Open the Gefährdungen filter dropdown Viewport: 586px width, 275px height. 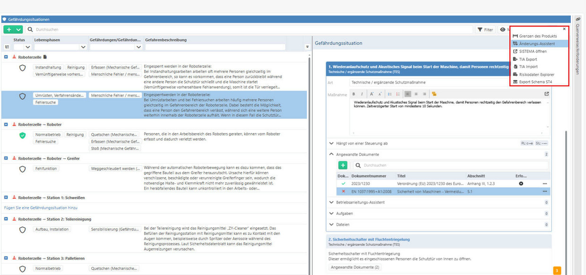coord(138,47)
